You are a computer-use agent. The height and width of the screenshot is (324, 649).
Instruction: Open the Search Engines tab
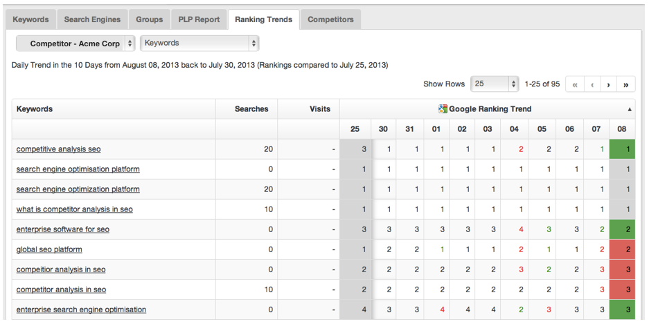pyautogui.click(x=92, y=19)
